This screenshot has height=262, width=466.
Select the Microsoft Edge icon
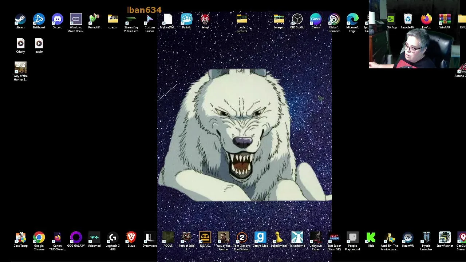pyautogui.click(x=352, y=20)
